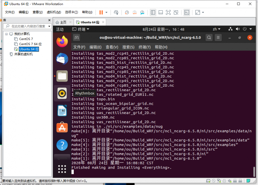Show applications grid in the dock
This screenshot has height=185, width=258.
(62, 169)
